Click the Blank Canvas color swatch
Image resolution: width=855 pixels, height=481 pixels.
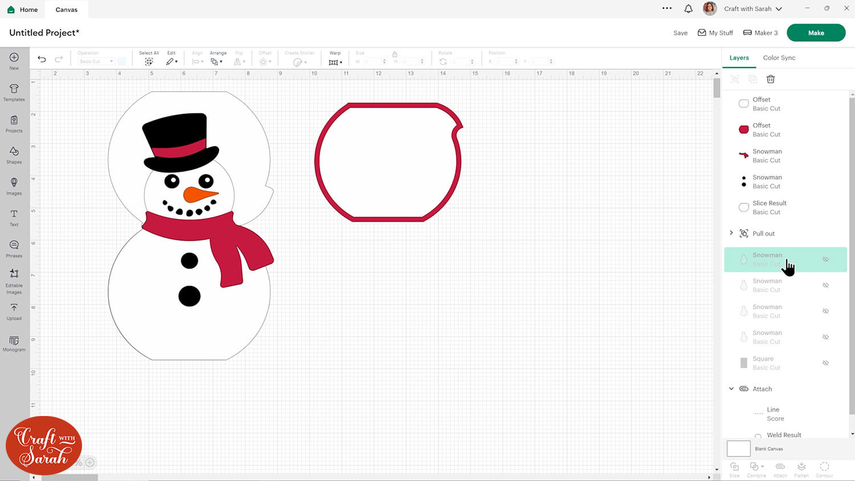738,449
